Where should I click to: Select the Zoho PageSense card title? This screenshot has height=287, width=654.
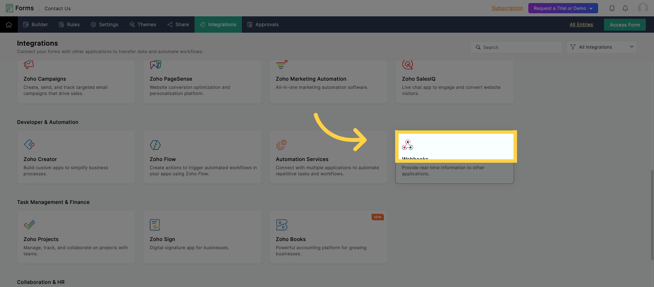click(x=171, y=79)
